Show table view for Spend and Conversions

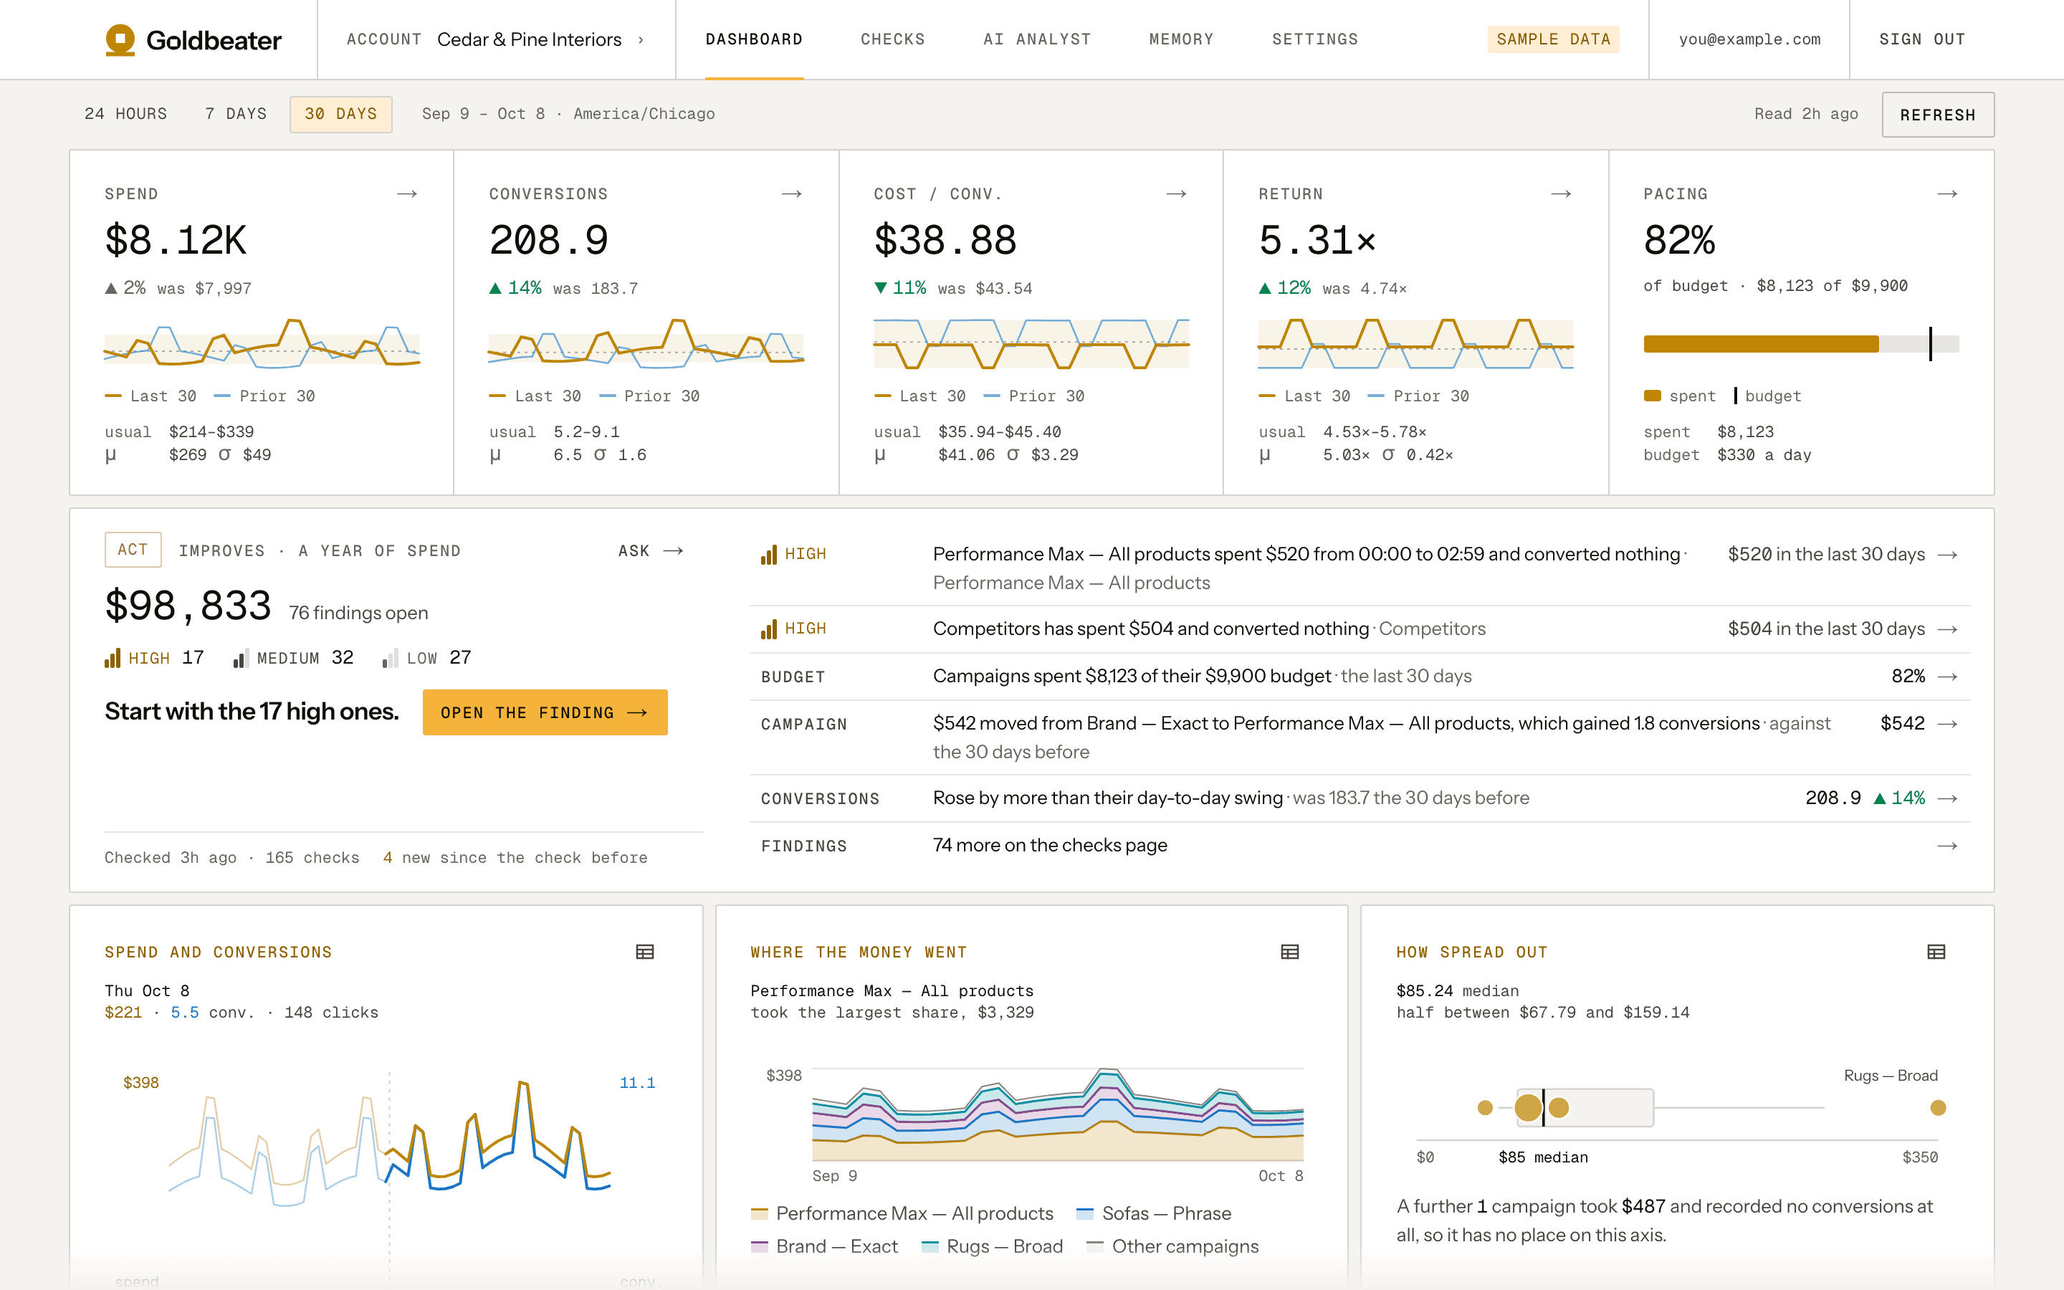click(645, 952)
